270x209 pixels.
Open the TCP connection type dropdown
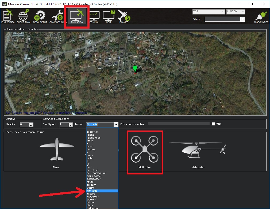coord(209,12)
